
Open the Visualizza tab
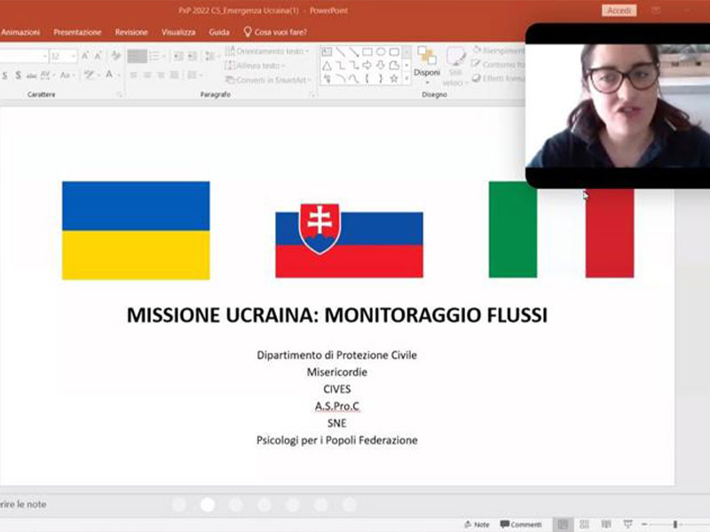[178, 32]
